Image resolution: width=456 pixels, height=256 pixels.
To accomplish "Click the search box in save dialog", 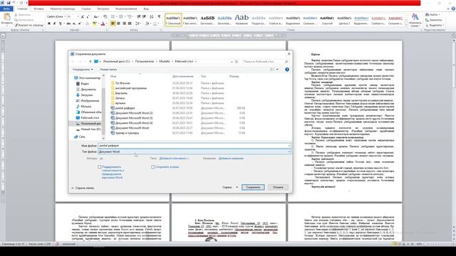I will [x=265, y=62].
